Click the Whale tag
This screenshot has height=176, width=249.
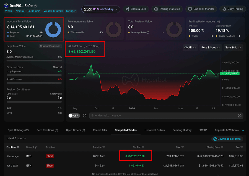9,11
